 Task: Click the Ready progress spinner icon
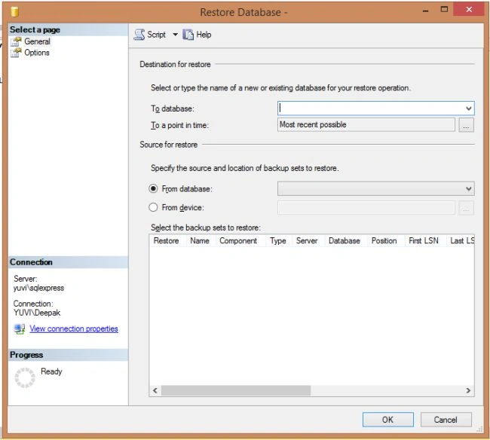tap(25, 377)
